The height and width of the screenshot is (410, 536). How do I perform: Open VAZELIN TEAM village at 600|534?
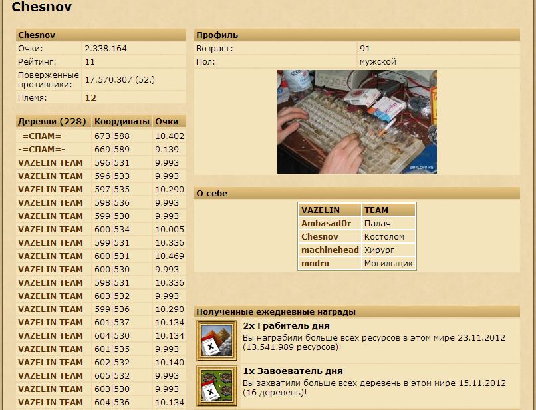(x=51, y=230)
